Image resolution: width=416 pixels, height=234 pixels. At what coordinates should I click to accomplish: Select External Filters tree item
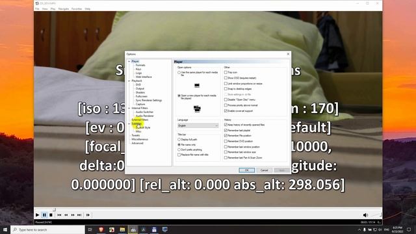click(x=140, y=120)
